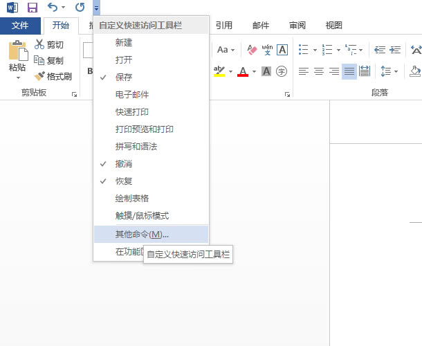Click the decrease indent icon
This screenshot has width=422, height=346.
tap(380, 50)
